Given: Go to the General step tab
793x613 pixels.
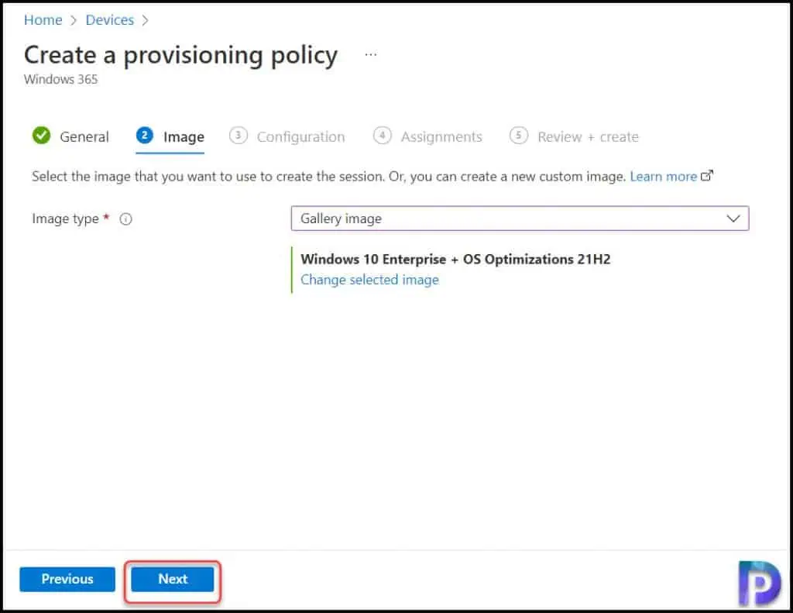Looking at the screenshot, I should (70, 136).
